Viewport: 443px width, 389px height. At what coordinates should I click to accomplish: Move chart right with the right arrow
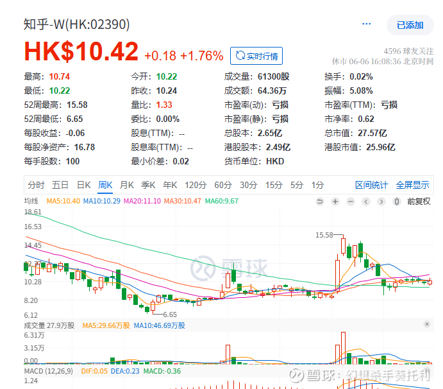(x=381, y=202)
